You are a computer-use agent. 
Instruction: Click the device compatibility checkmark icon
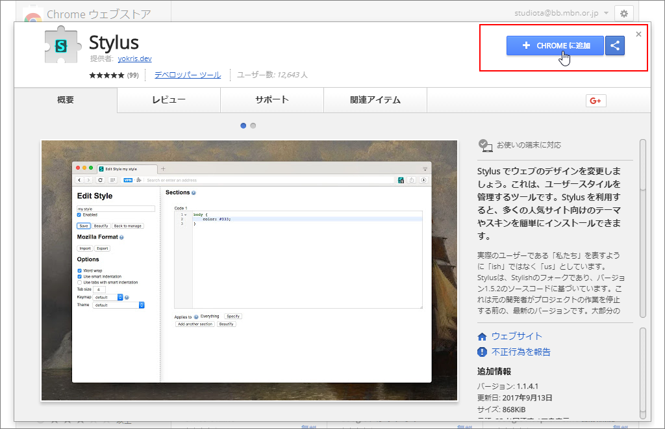pyautogui.click(x=485, y=146)
